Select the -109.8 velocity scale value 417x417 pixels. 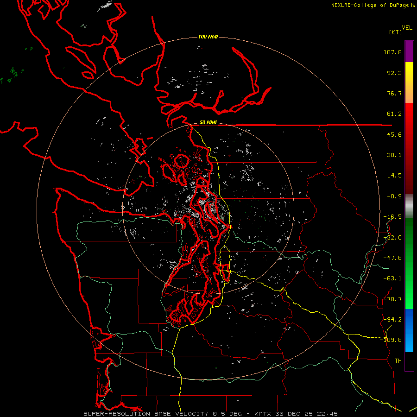point(391,340)
